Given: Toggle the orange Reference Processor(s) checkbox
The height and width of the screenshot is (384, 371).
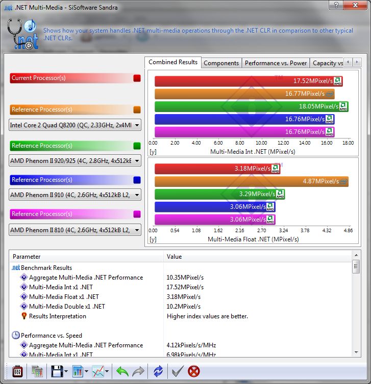Looking at the screenshot, I should [137, 109].
